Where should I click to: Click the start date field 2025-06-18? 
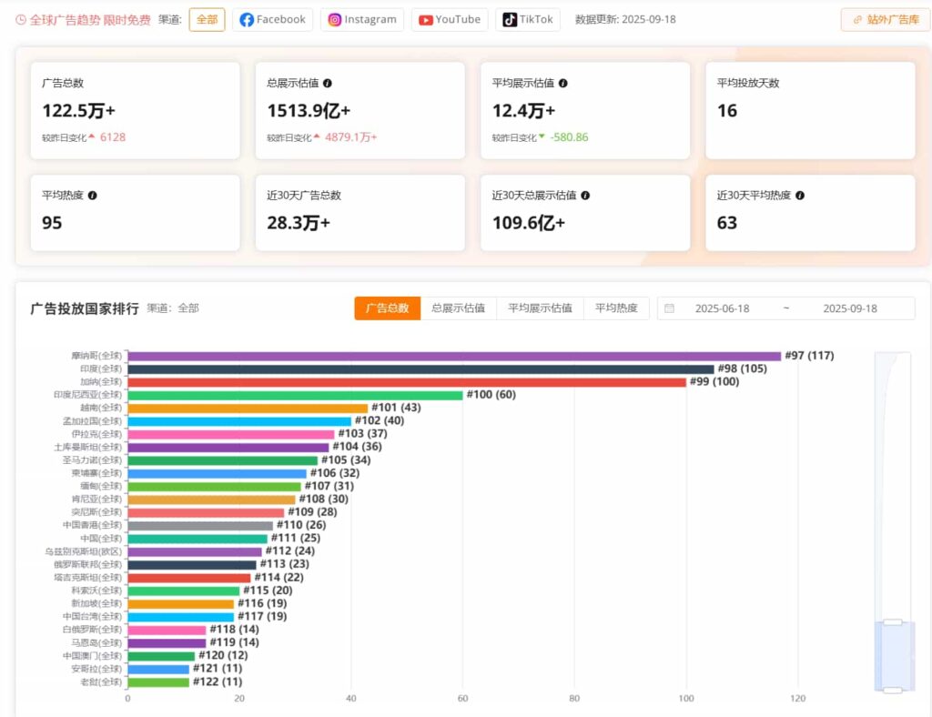(x=722, y=308)
